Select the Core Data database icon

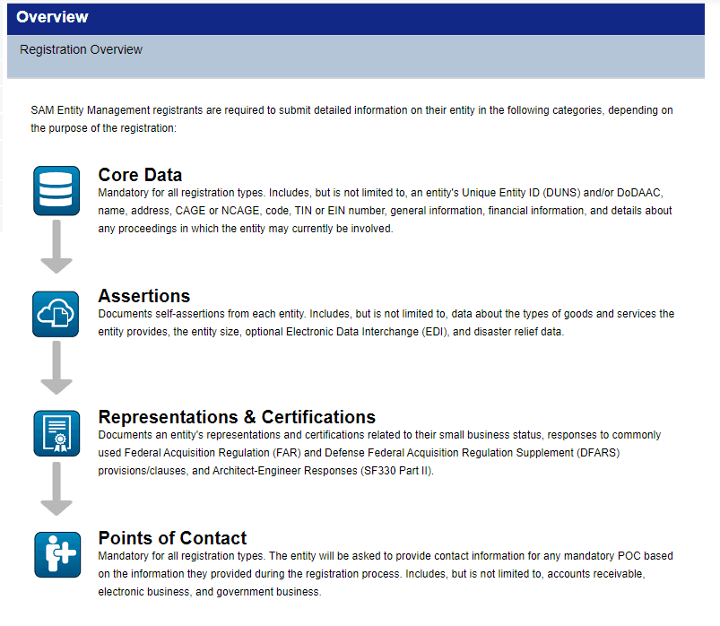pos(56,191)
